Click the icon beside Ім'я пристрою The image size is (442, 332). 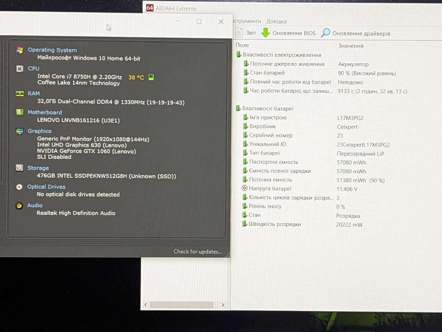click(x=246, y=117)
